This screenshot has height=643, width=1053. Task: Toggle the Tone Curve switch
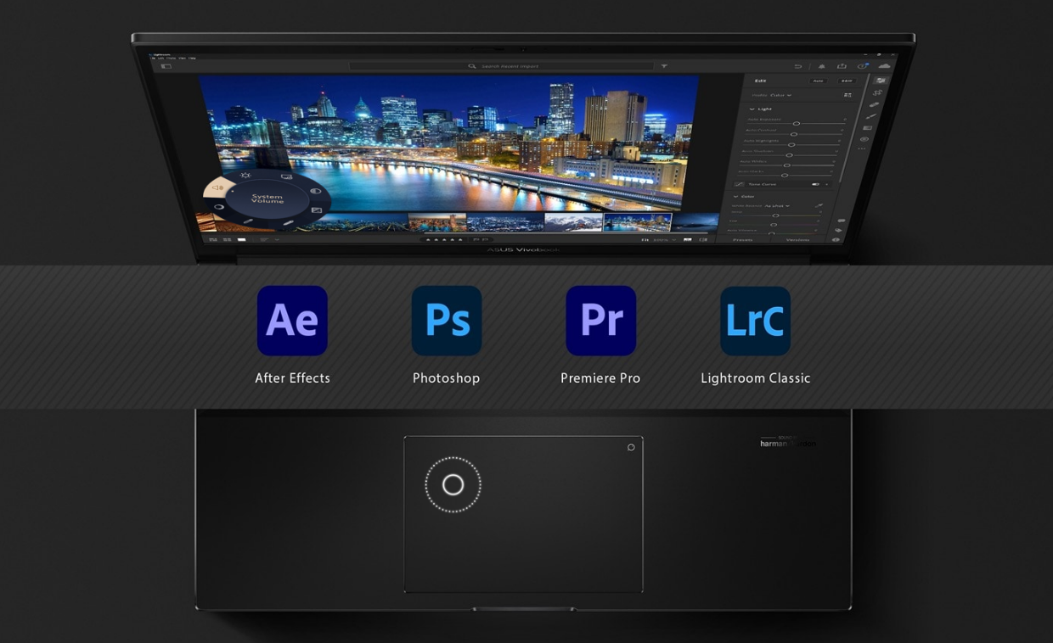(816, 184)
